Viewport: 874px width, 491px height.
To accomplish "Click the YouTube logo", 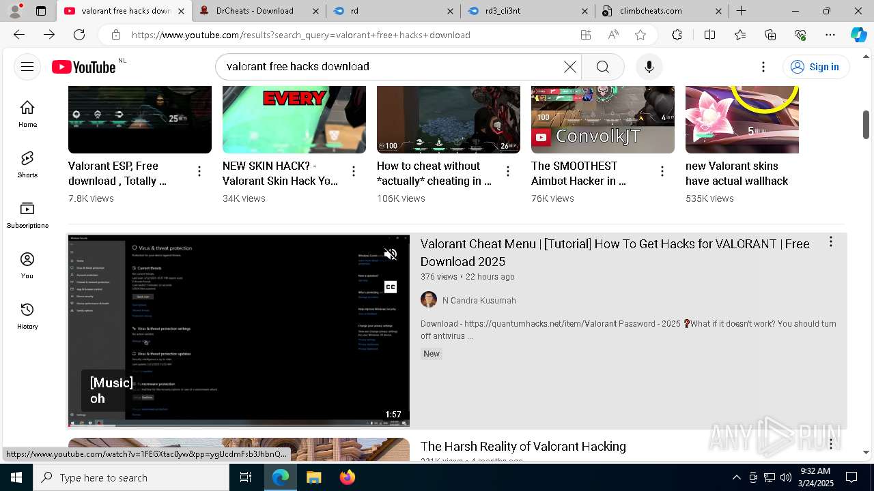I will pos(84,66).
